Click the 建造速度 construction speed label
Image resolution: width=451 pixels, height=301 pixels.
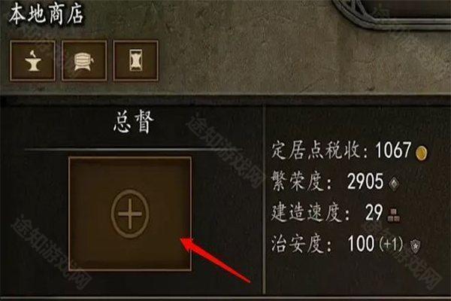(307, 214)
